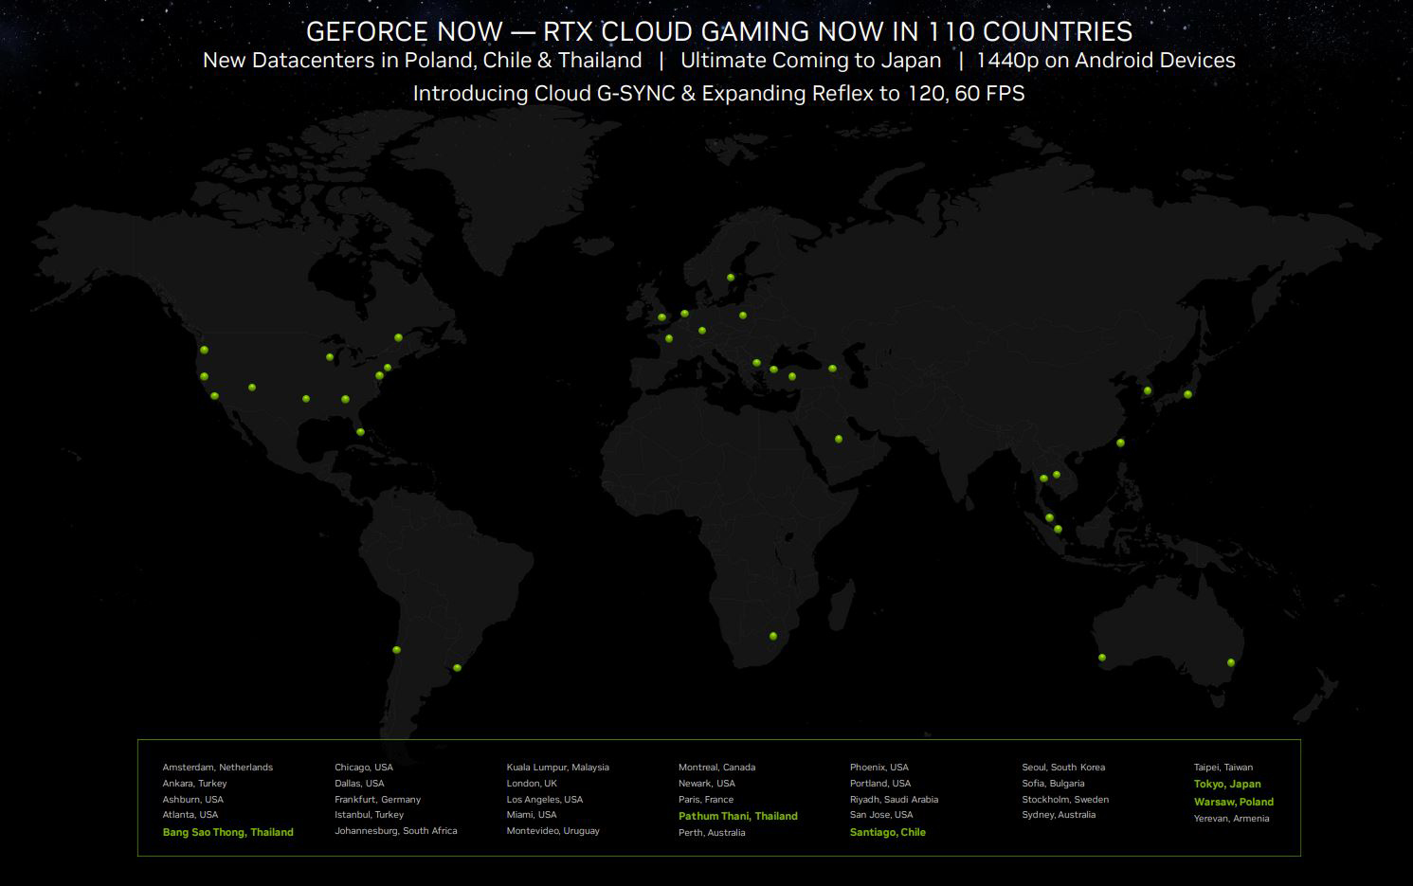Select 'Ankara, Turkey' in the legend
1413x886 pixels.
pos(194,784)
